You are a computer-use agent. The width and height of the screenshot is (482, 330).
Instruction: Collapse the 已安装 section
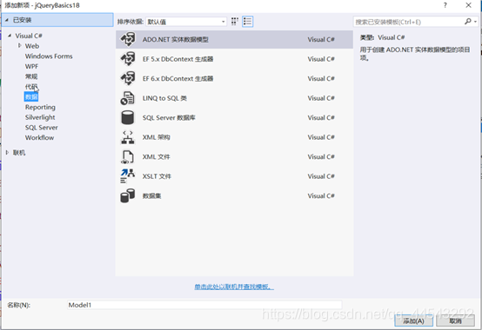point(7,20)
